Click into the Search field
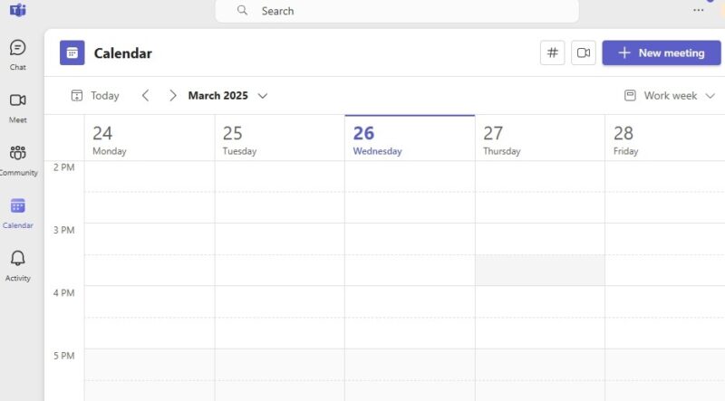This screenshot has width=725, height=401. pos(397,11)
